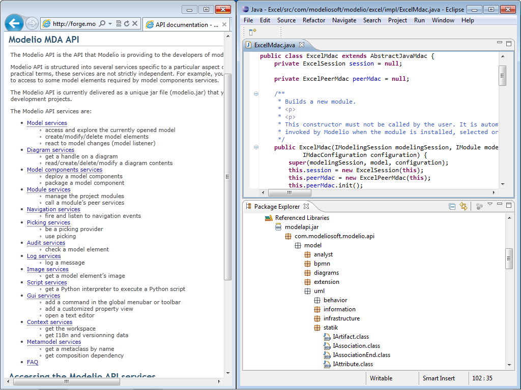Click the modelapi.jar file icon
Viewport: 521px width, 390px height.
(x=278, y=227)
